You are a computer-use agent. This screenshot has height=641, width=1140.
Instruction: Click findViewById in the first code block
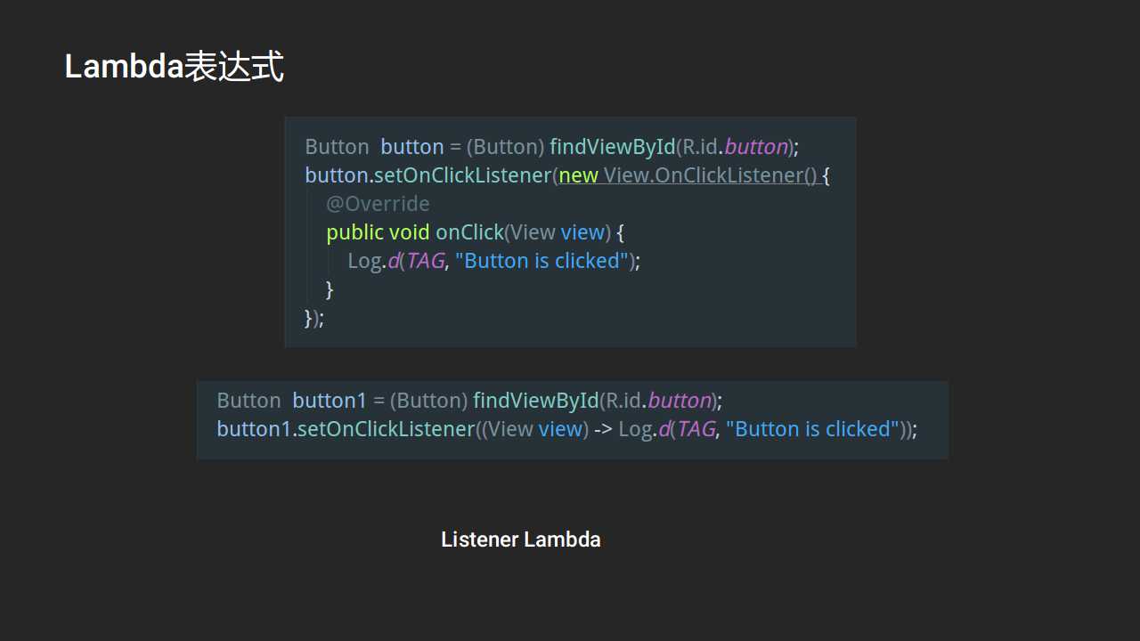(x=613, y=147)
